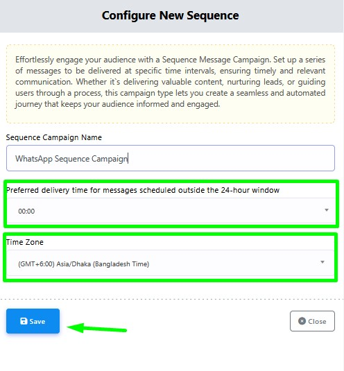Click the Sequence Campaign Name label
The width and height of the screenshot is (344, 371).
[x=54, y=137]
